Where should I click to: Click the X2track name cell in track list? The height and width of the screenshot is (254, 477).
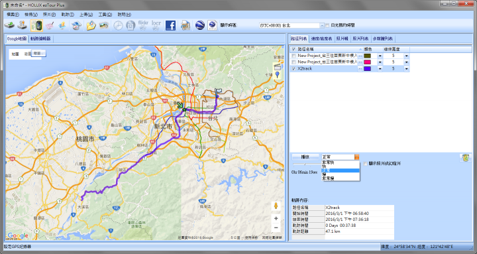(327, 69)
